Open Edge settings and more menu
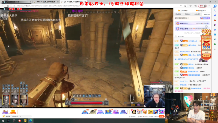Viewport: 218px width, 123px height. point(209,6)
